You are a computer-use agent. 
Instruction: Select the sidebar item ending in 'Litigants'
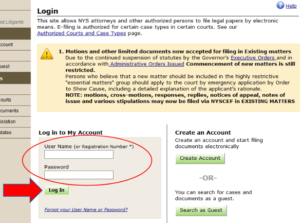point(12,22)
